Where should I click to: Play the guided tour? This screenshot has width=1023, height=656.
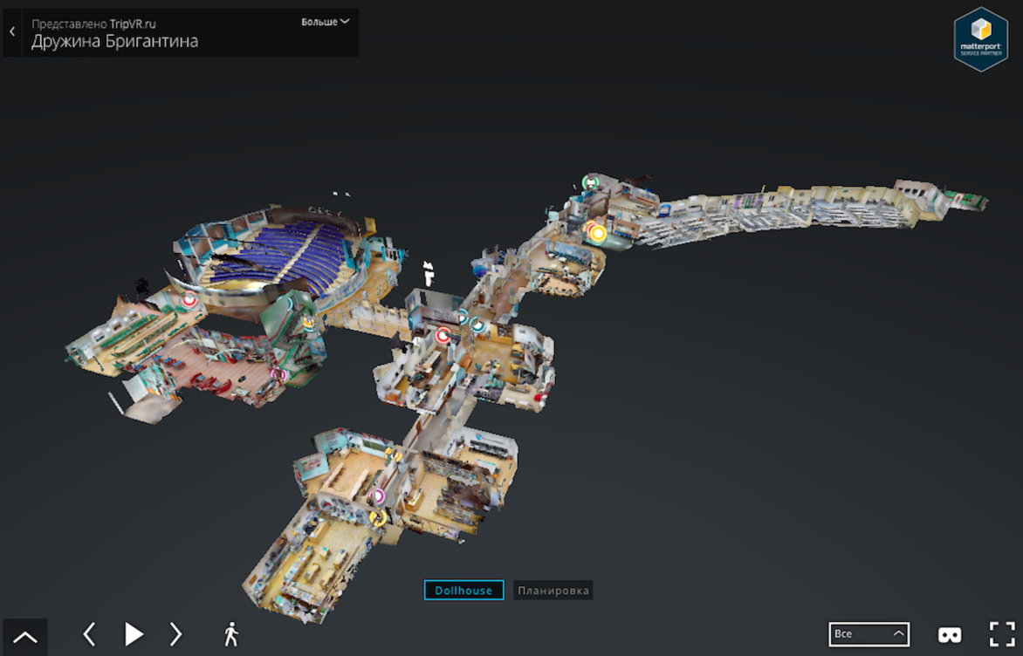coord(134,634)
